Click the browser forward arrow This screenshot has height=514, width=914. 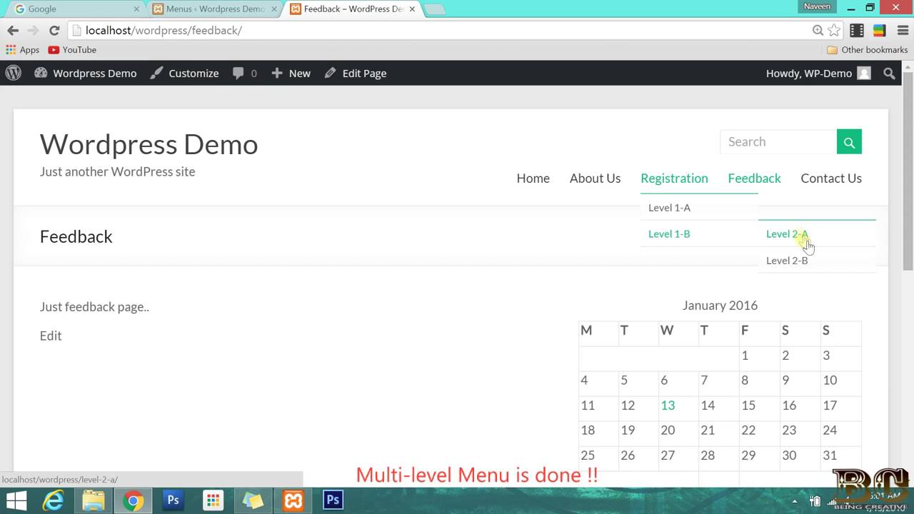(33, 31)
